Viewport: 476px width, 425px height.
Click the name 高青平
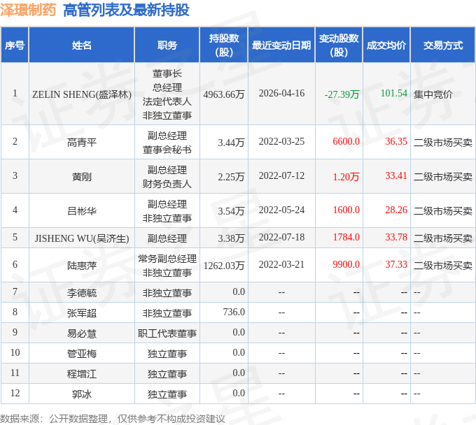point(82,143)
